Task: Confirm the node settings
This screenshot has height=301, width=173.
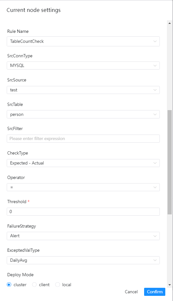Action: tap(155, 292)
